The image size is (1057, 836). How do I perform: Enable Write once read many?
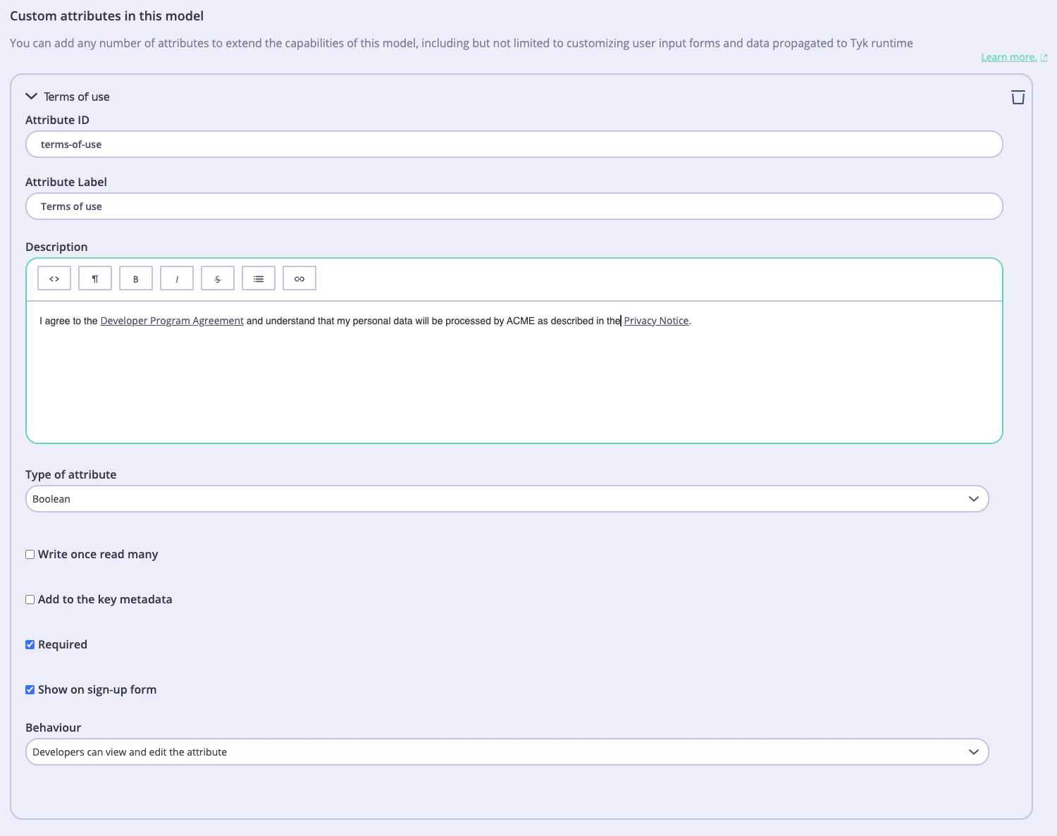[30, 554]
